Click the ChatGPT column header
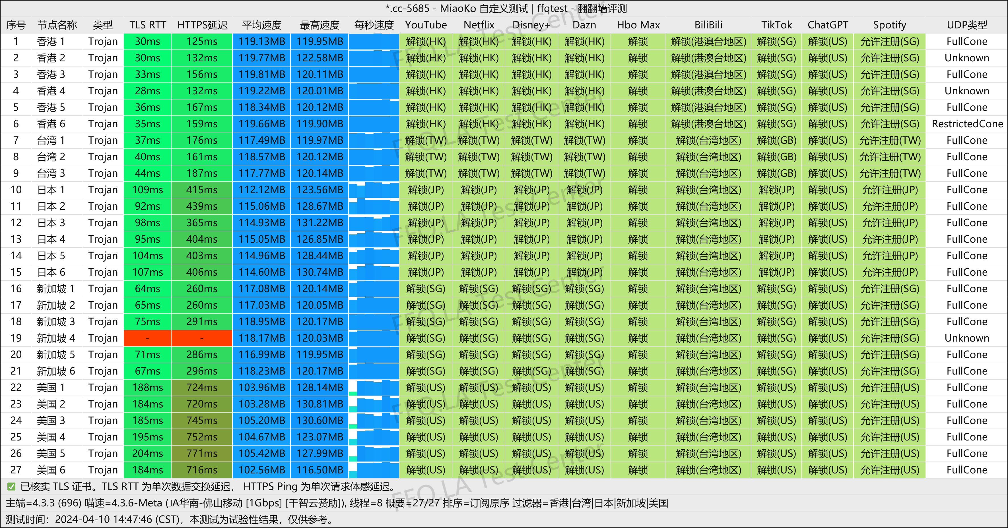1008x528 pixels. click(828, 25)
